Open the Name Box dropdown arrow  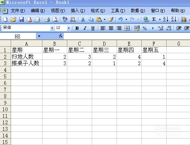click(39, 36)
